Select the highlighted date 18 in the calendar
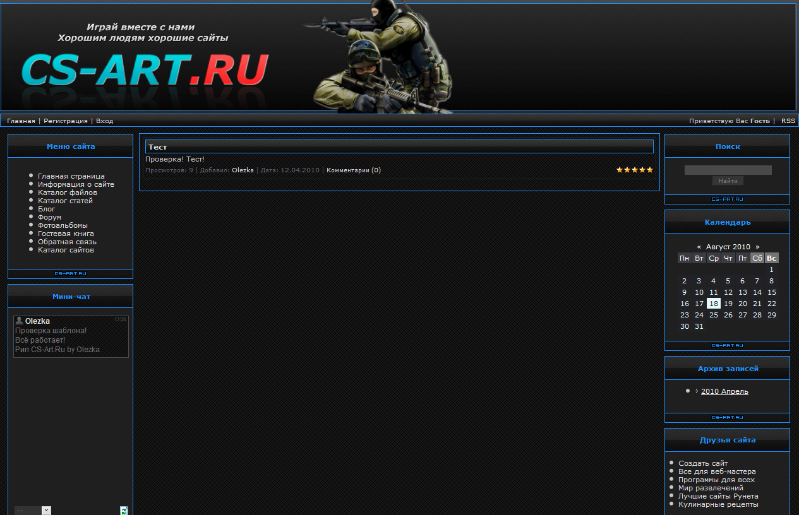 coord(713,303)
